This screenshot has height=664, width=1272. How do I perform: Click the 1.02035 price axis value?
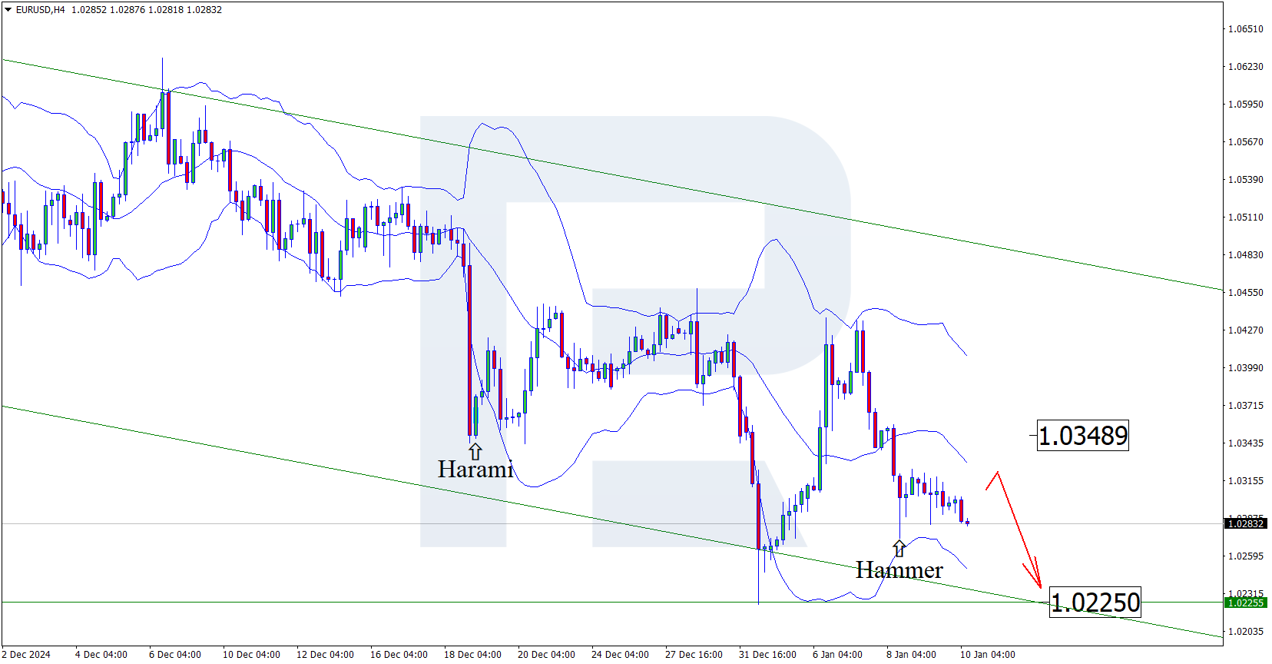tap(1245, 632)
